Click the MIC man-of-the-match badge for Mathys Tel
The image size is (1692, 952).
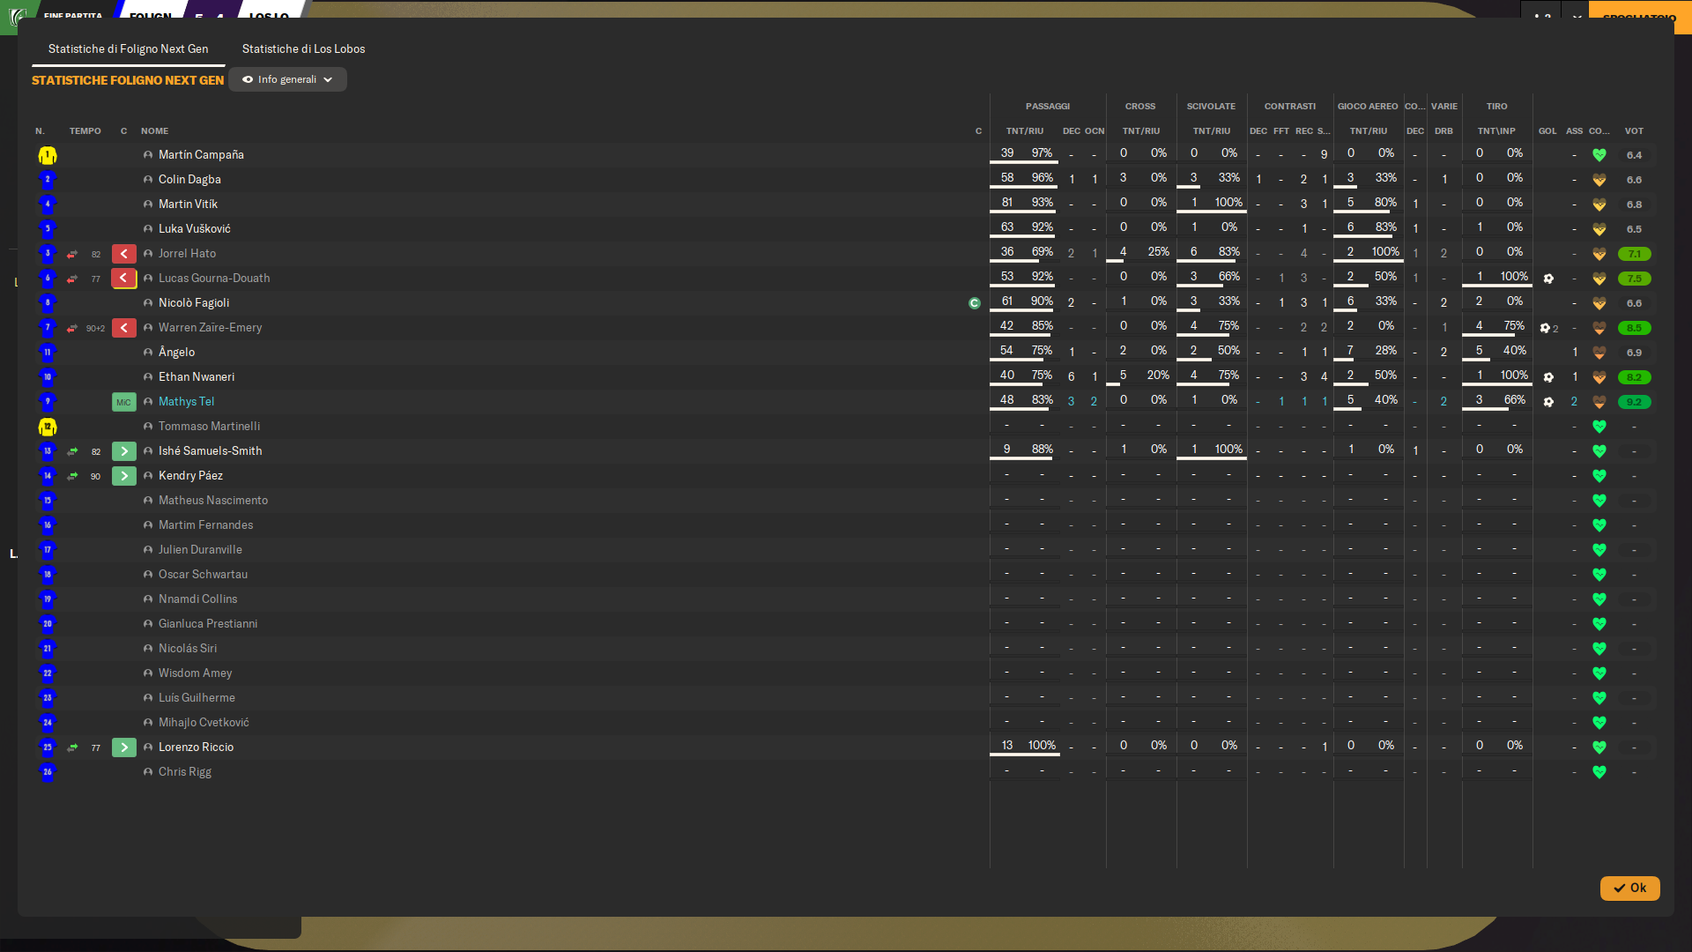coord(123,402)
